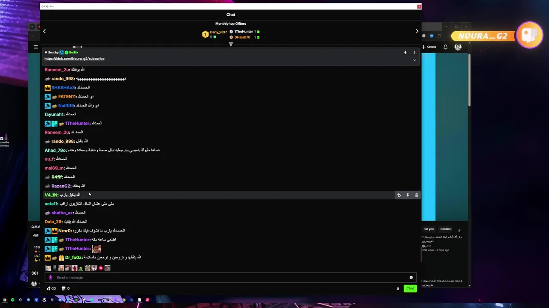Go to previous leaderboard with left arrow
This screenshot has width=549, height=308.
[44, 31]
